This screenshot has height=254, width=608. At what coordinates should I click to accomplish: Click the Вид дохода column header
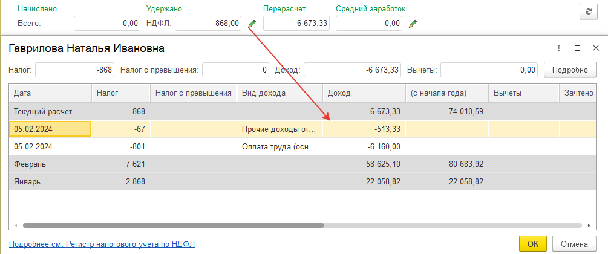pyautogui.click(x=279, y=93)
